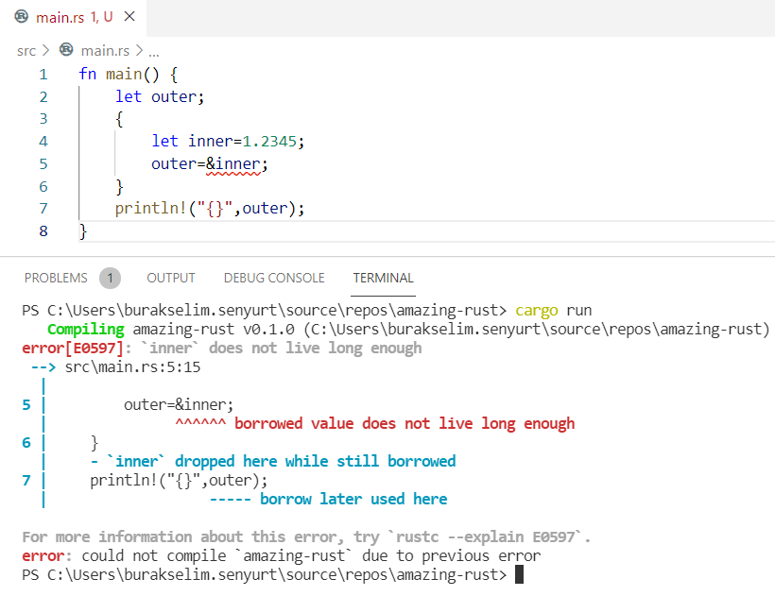Select the TERMINAL panel tab
775x596 pixels.
(x=383, y=278)
